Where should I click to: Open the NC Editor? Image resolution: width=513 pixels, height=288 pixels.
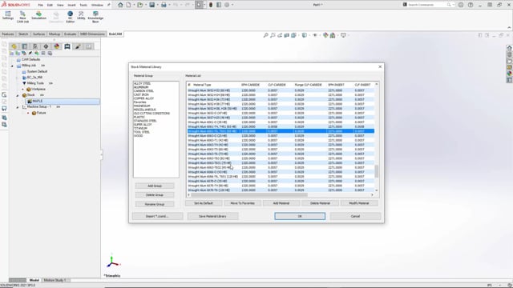(x=70, y=17)
